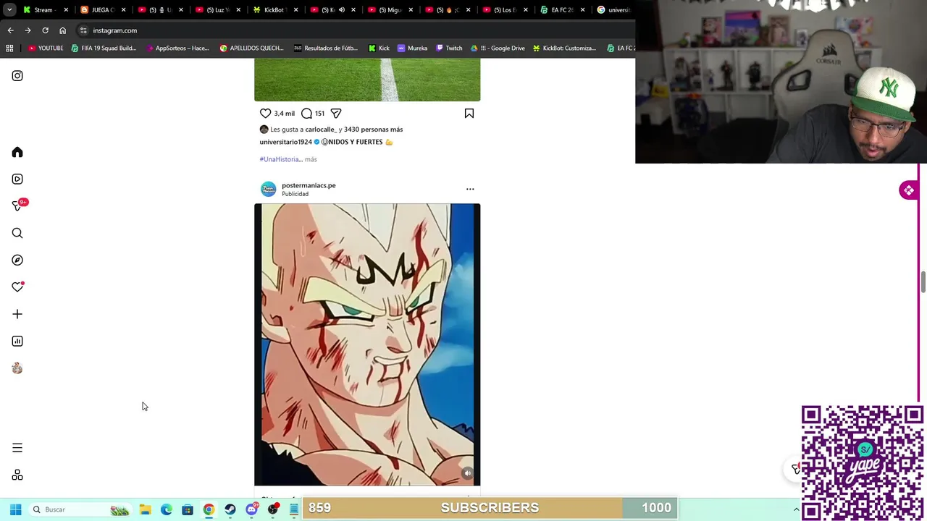Play the Vegeta video ad

pos(367,344)
